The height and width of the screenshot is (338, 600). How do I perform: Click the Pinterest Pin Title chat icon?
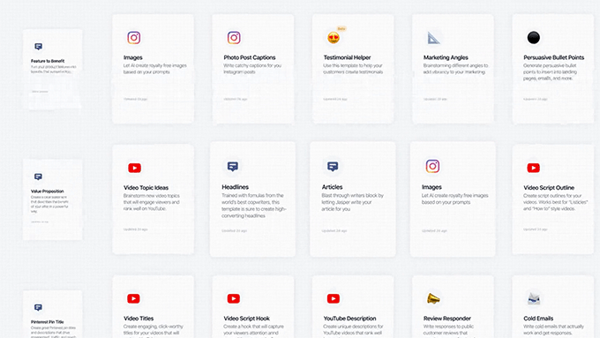38,308
